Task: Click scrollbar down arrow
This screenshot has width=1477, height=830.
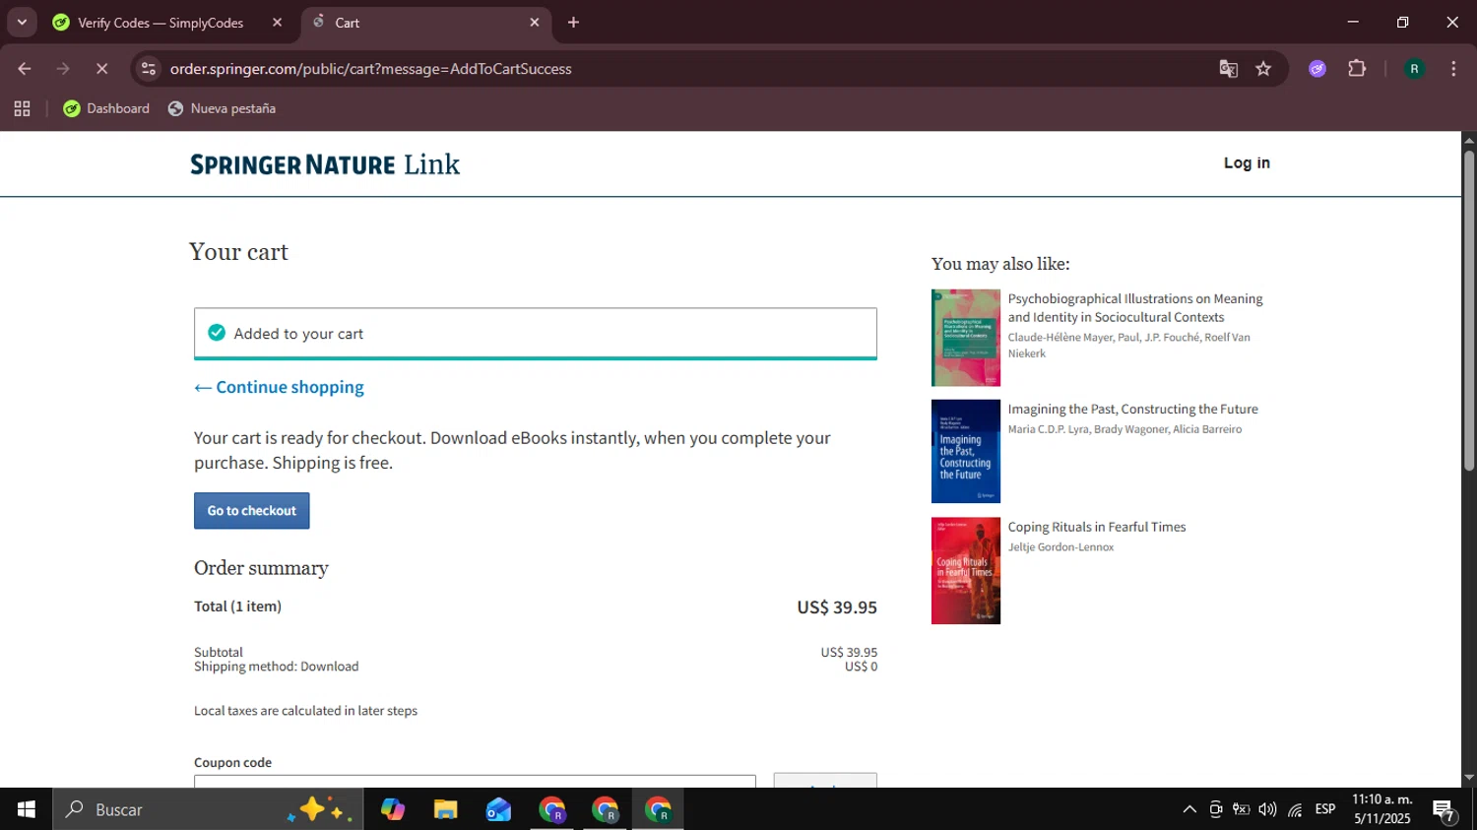Action: (1469, 778)
